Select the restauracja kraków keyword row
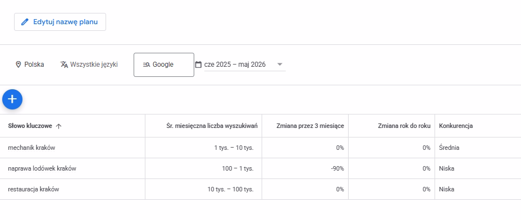This screenshot has width=521, height=220. tap(260, 190)
